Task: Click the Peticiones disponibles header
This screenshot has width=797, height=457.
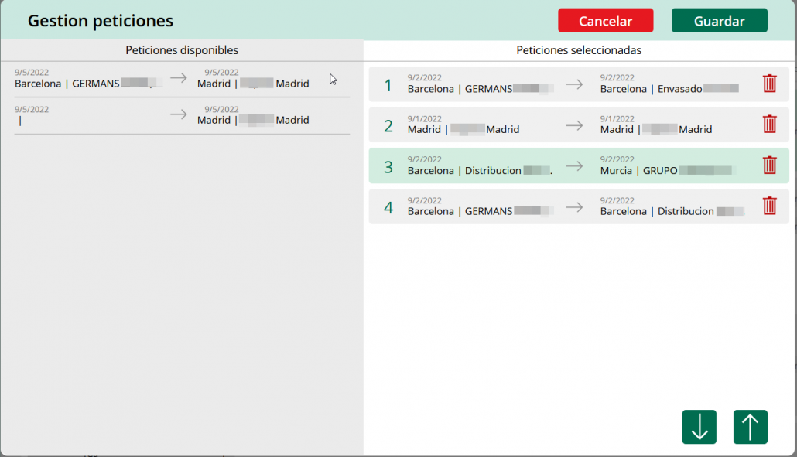Action: (182, 50)
